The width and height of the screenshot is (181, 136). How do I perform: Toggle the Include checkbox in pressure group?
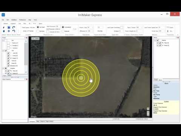point(48,32)
